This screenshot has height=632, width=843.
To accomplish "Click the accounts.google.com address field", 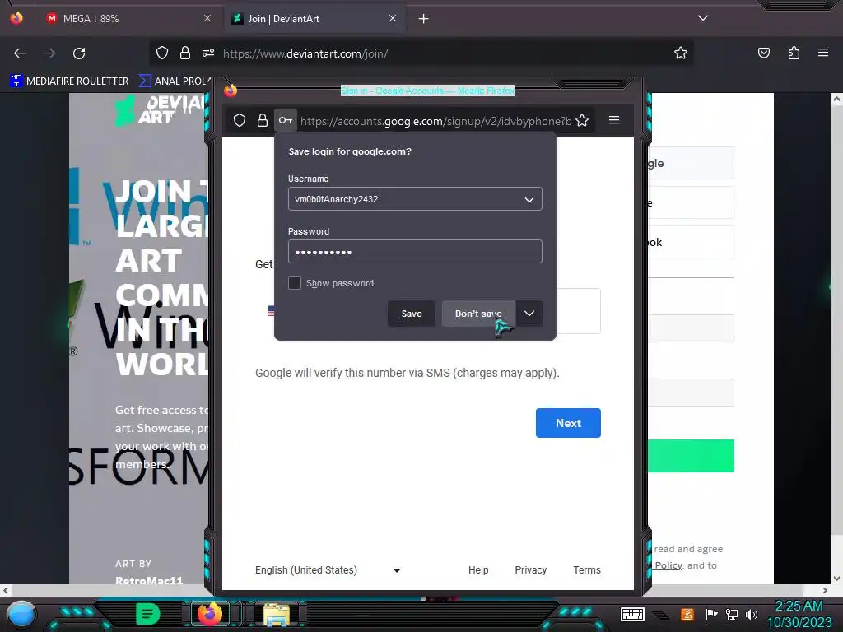I will [435, 122].
